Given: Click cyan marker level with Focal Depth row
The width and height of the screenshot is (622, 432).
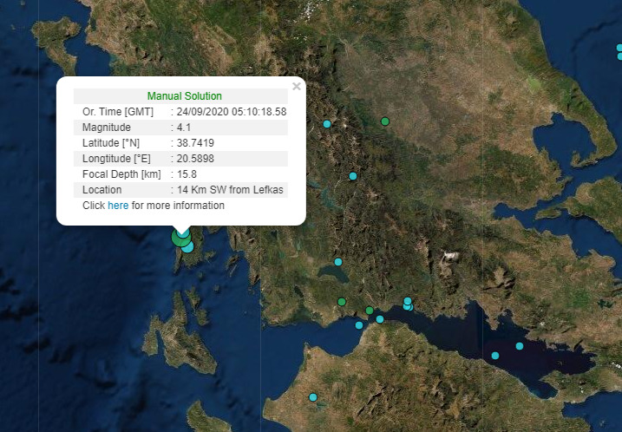Looking at the screenshot, I should [353, 176].
